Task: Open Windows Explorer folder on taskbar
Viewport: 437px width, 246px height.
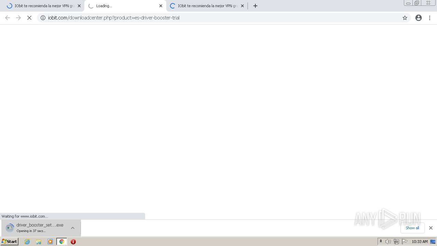Action: point(39,242)
